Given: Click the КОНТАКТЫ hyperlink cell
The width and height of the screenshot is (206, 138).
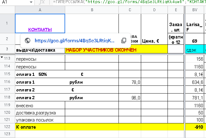Looking at the screenshot, I should pos(40,30).
